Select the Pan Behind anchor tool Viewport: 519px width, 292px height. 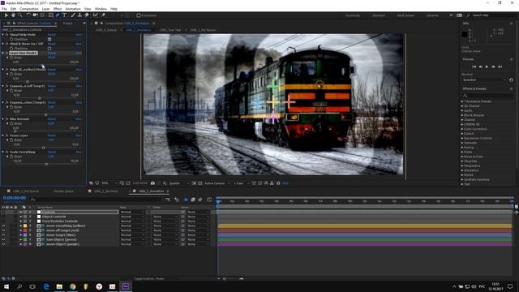42,15
